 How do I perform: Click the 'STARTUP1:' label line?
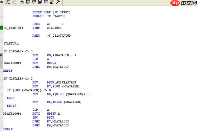click(11, 44)
